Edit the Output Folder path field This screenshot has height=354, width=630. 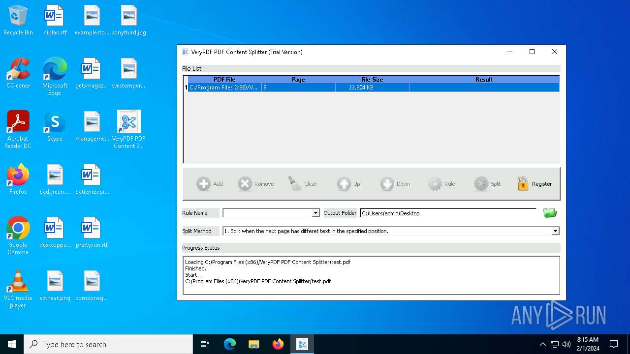coord(448,213)
